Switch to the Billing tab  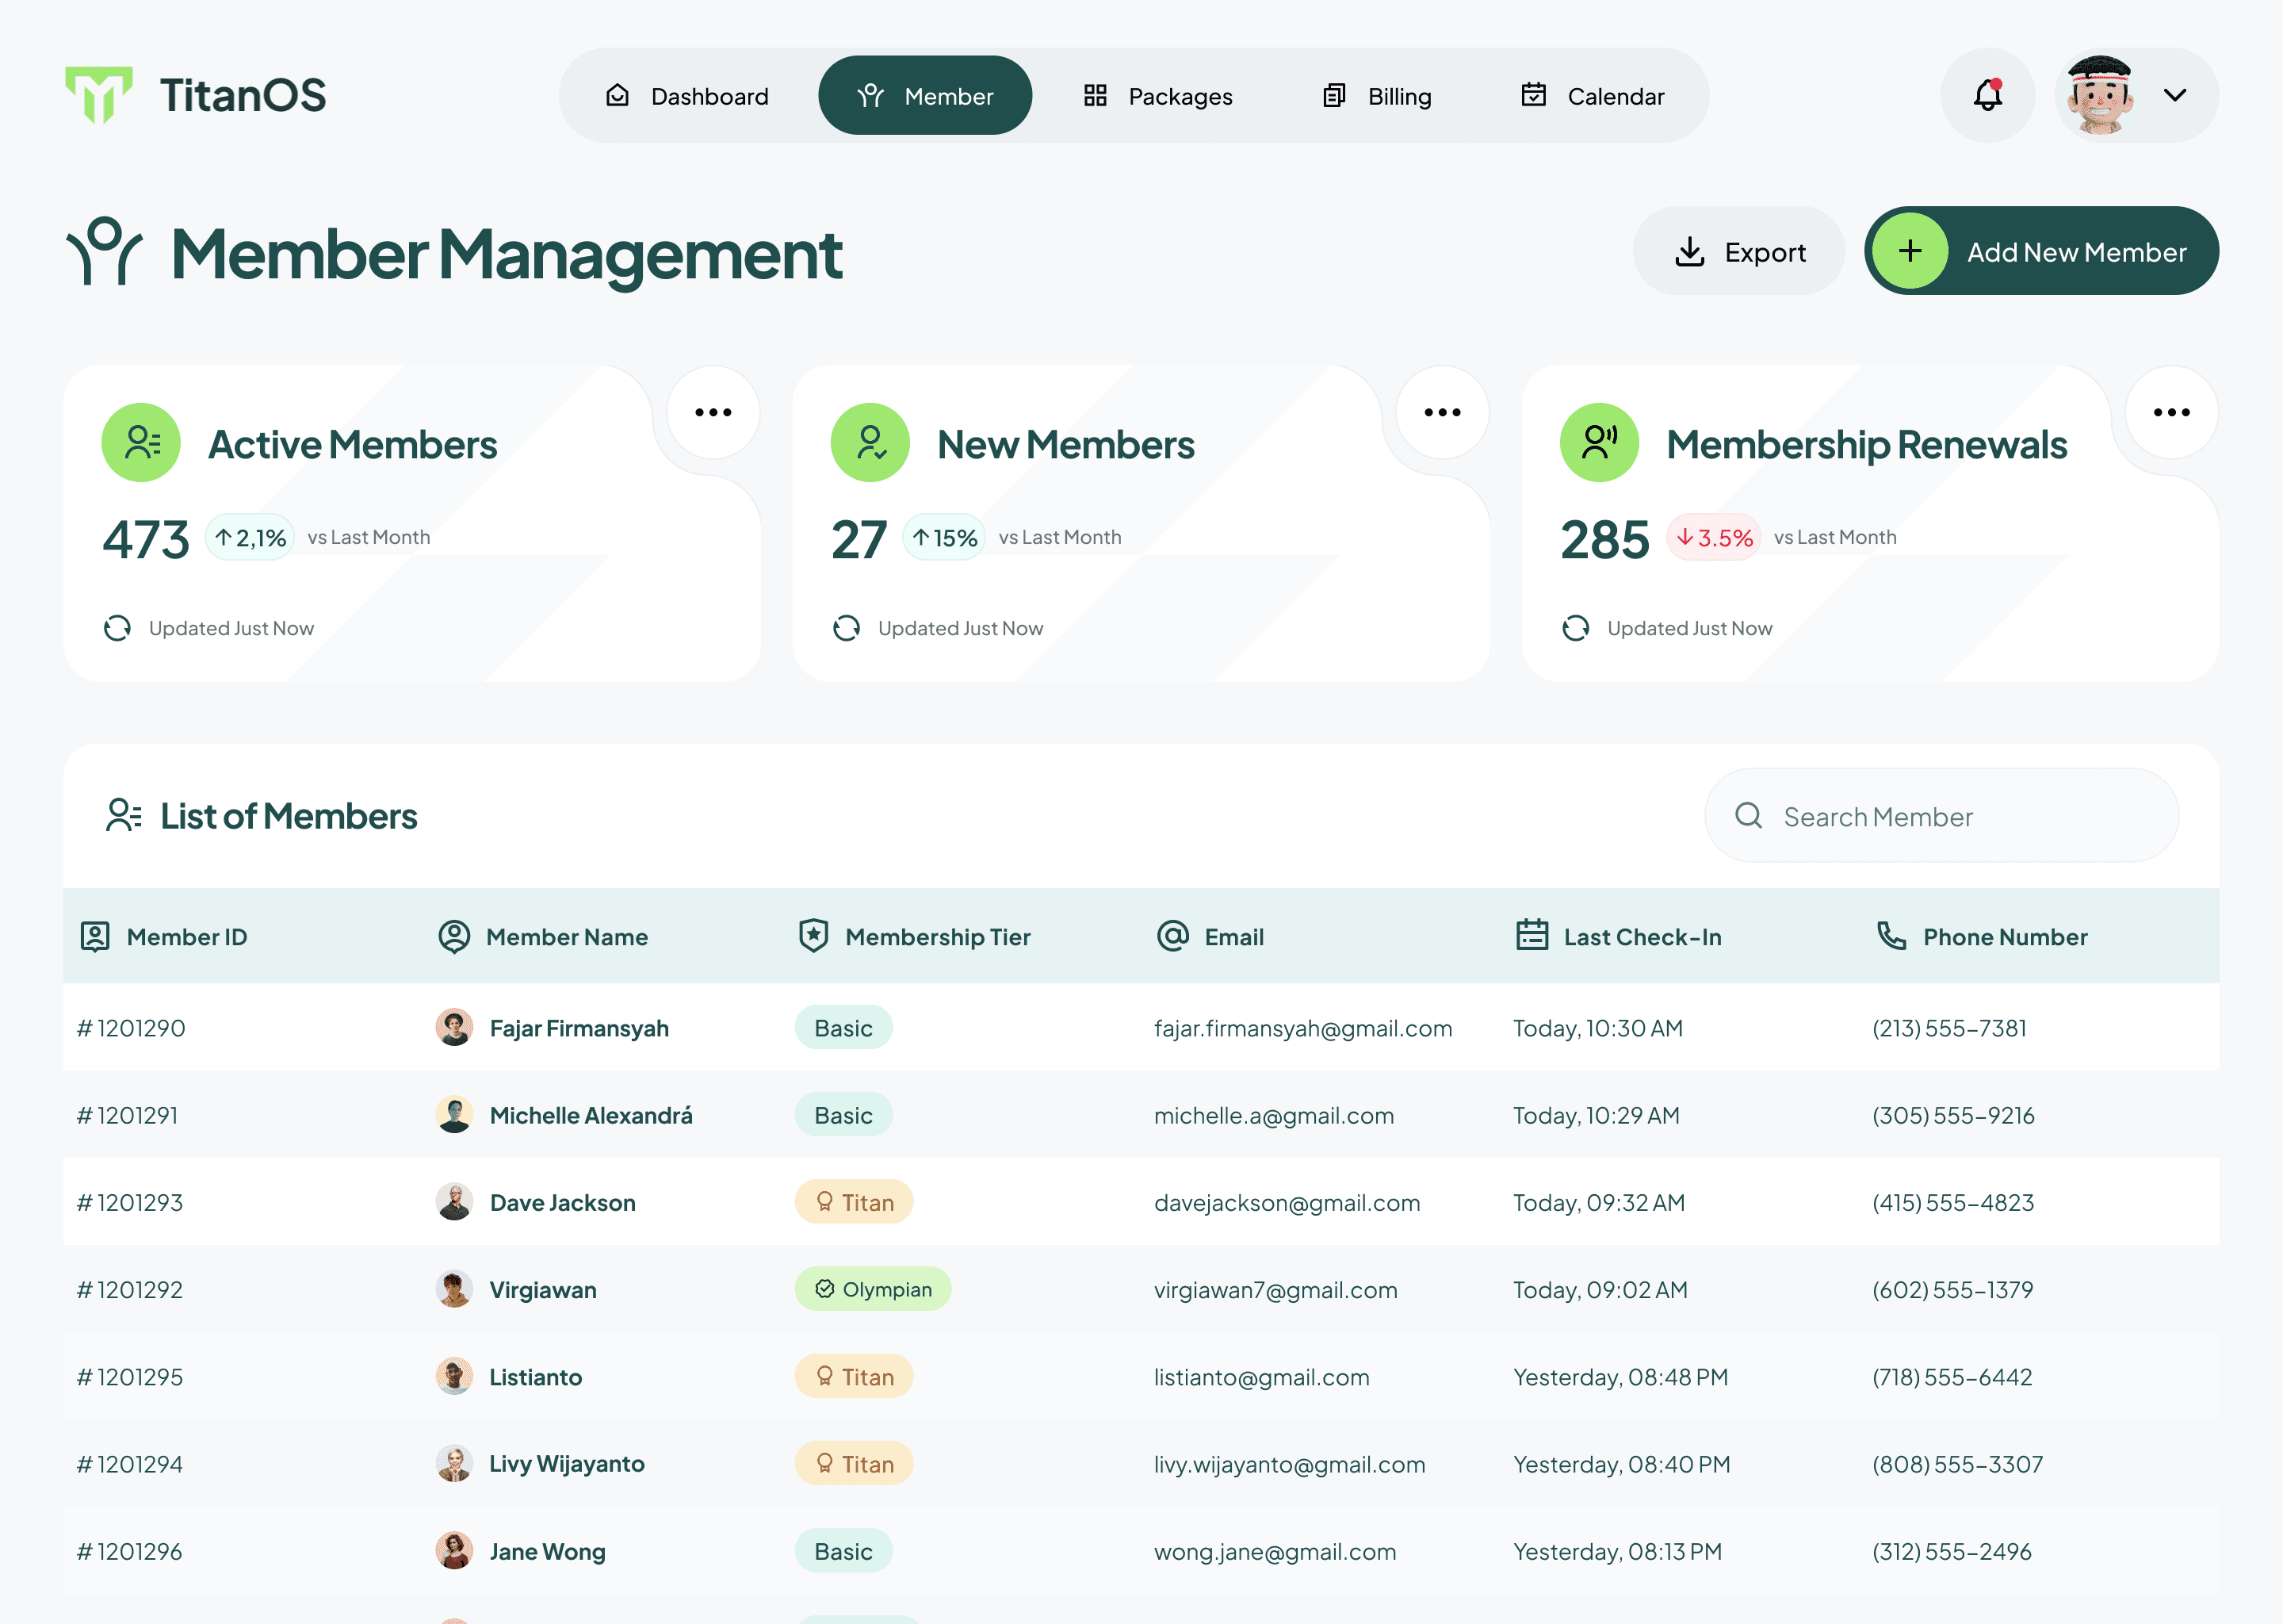[1378, 96]
